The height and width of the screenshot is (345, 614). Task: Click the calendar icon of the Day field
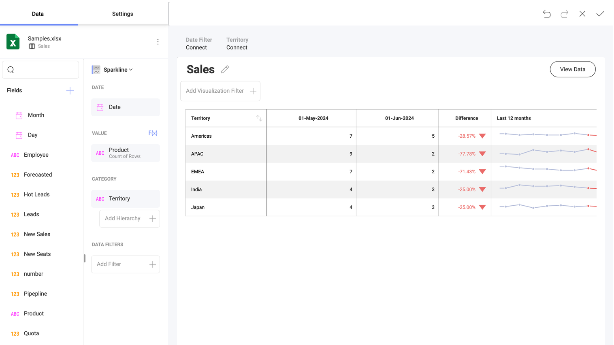(x=19, y=135)
